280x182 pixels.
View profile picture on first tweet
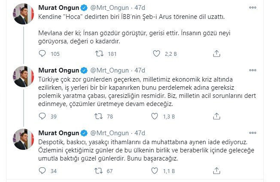23,14
